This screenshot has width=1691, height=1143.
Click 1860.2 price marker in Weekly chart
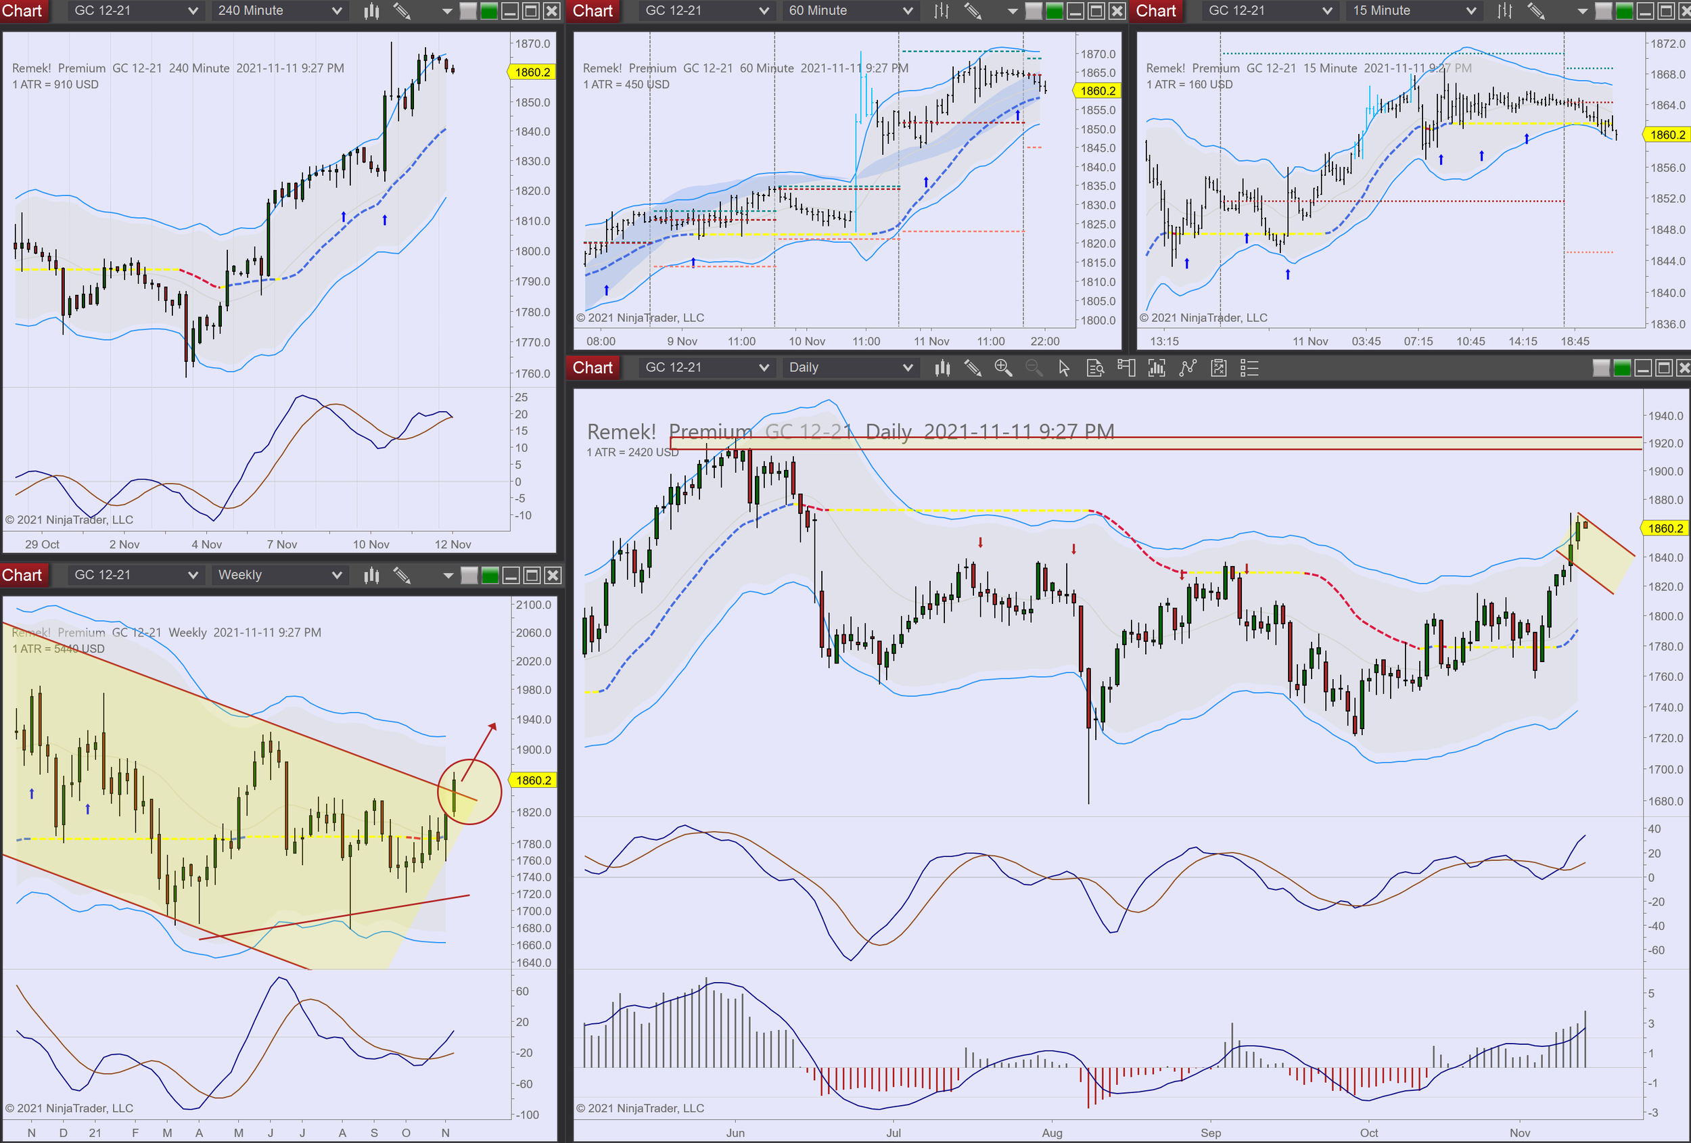(534, 780)
